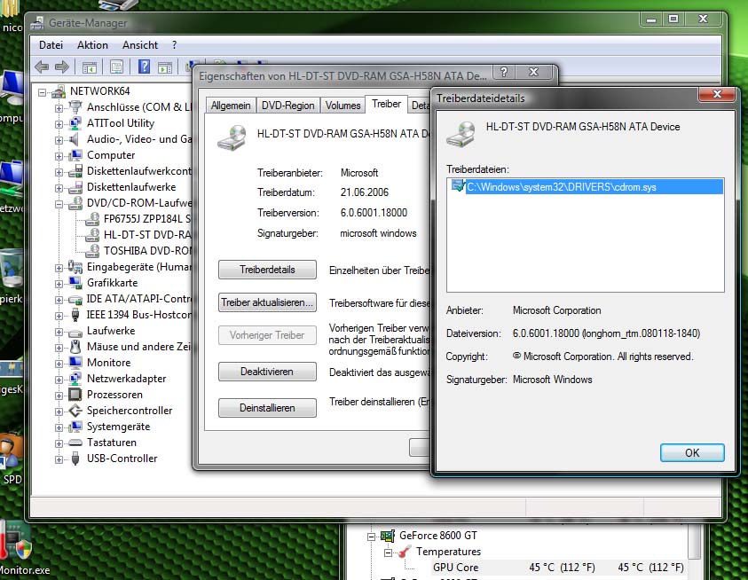Collapse the NETWORK64 root node

coord(43,91)
